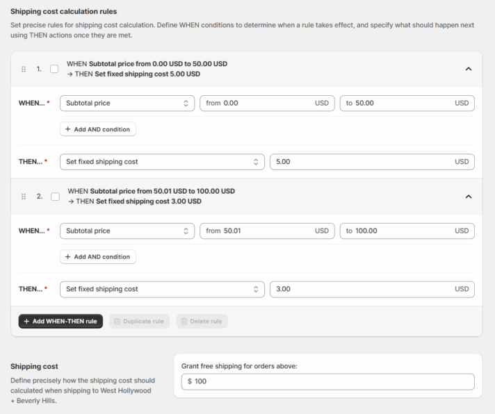Click the Duplicate rule button

point(139,322)
